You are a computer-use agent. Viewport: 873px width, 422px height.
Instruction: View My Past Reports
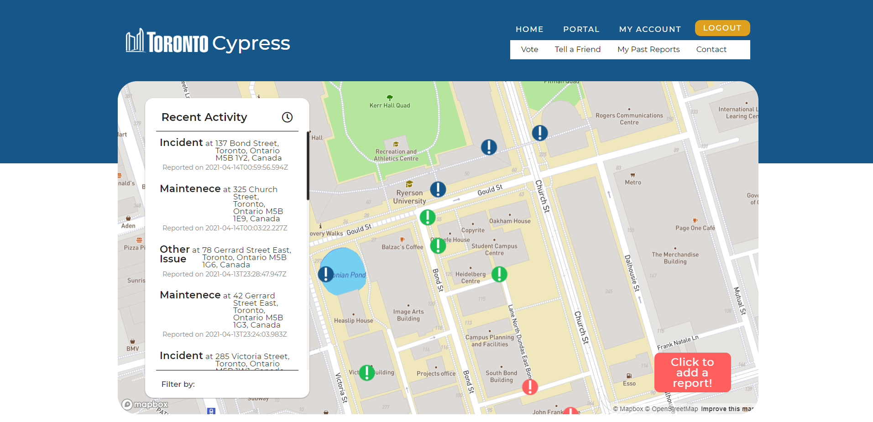click(648, 49)
